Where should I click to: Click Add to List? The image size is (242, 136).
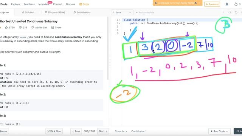[x=39, y=28]
